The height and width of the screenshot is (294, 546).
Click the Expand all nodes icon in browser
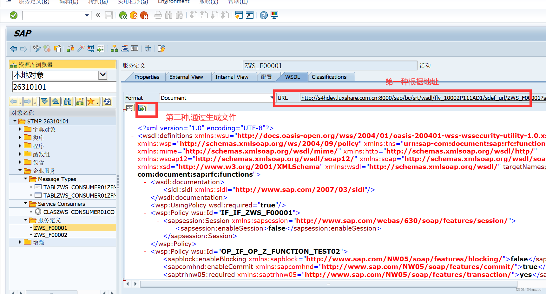point(44,101)
